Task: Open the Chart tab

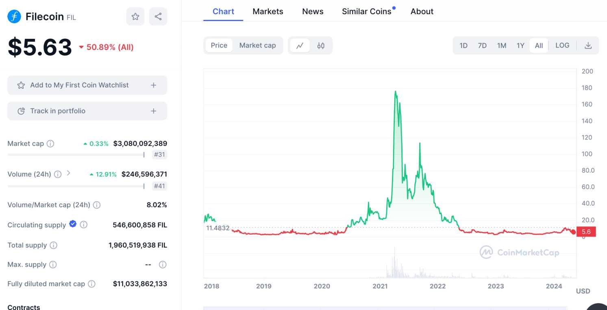Action: pos(223,11)
